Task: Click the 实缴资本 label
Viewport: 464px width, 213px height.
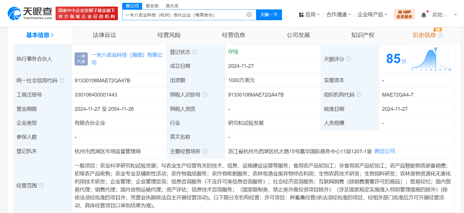Action: pos(334,80)
